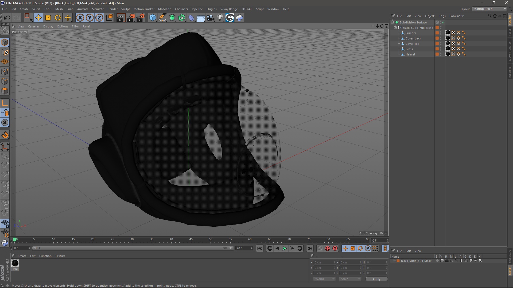The width and height of the screenshot is (513, 288).
Task: Open the MoGraph menu
Action: pos(165,9)
